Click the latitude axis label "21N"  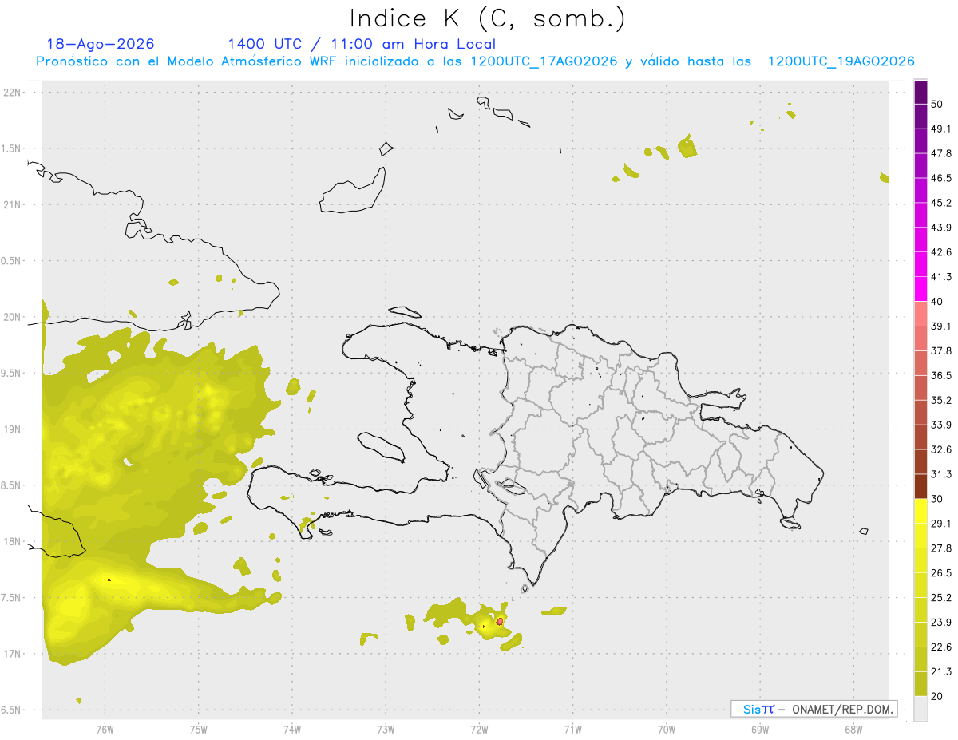click(x=12, y=205)
